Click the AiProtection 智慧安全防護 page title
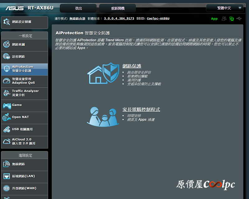 point(83,33)
